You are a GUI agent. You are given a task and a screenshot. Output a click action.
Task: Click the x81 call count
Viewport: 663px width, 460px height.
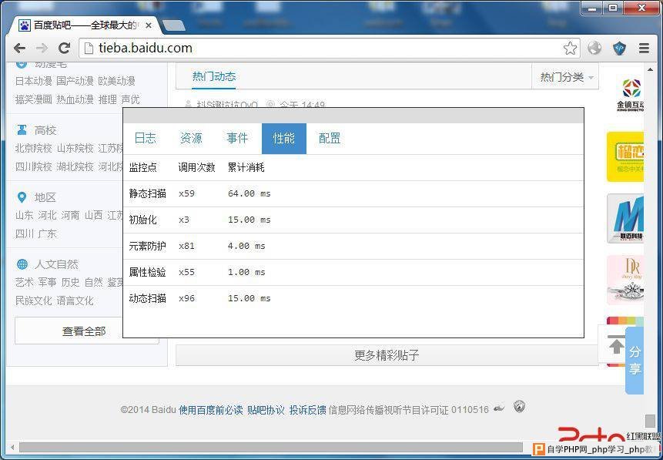pos(186,247)
